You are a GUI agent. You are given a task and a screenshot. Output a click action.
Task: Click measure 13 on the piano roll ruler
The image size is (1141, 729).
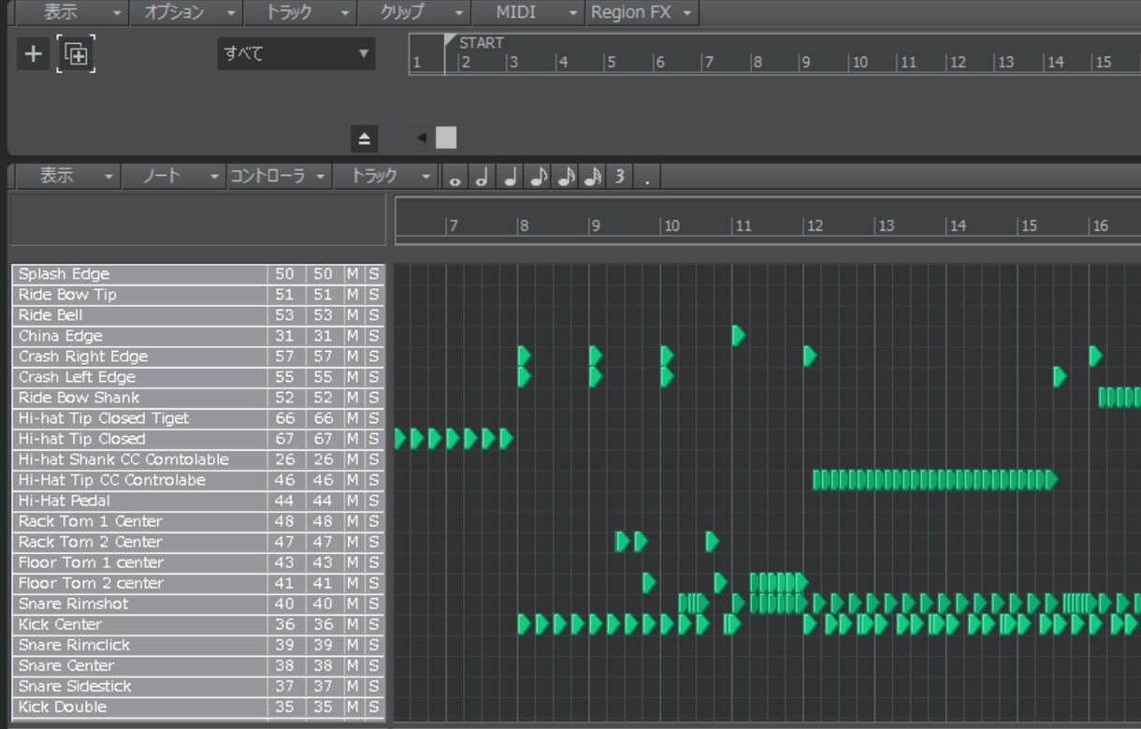885,226
